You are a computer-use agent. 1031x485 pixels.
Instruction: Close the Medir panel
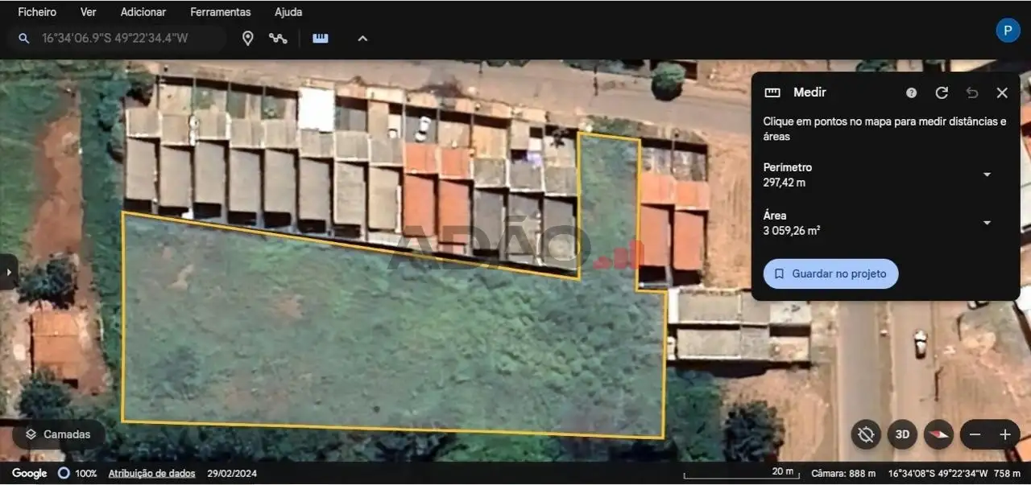(x=1002, y=92)
